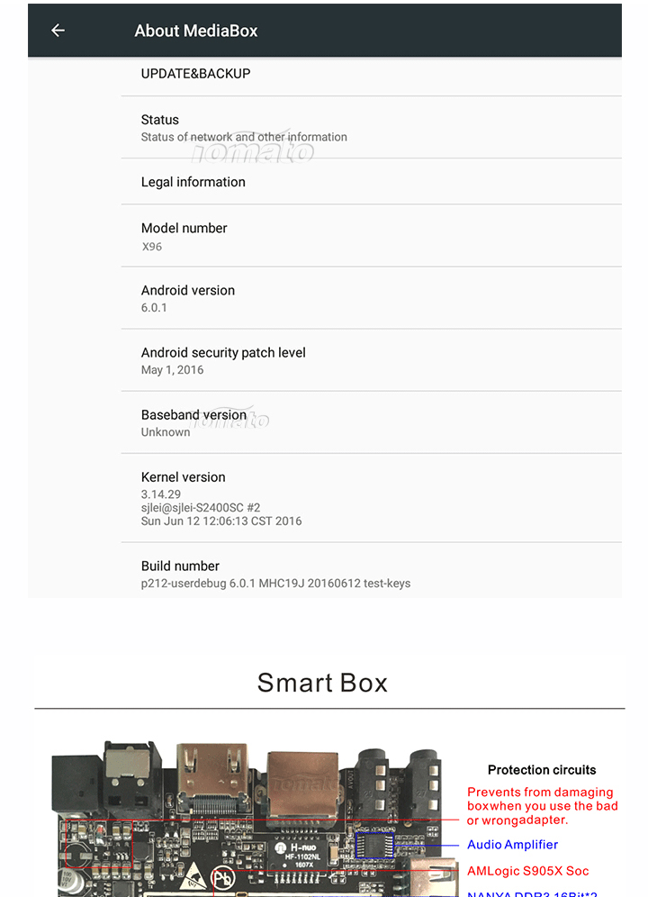Tap Android version 6.0.1 entry
648x897 pixels.
tap(371, 298)
